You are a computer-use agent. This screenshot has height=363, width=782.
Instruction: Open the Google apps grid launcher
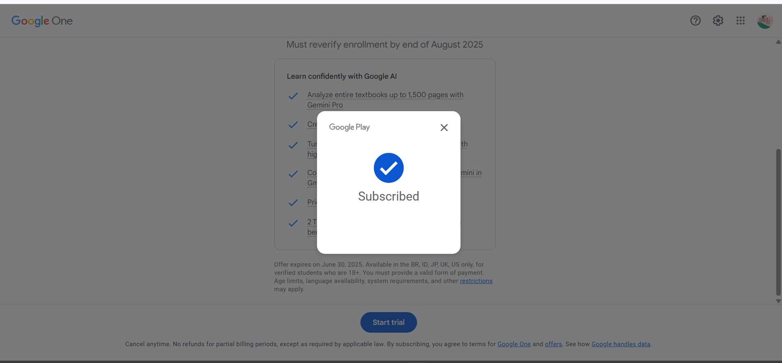740,21
